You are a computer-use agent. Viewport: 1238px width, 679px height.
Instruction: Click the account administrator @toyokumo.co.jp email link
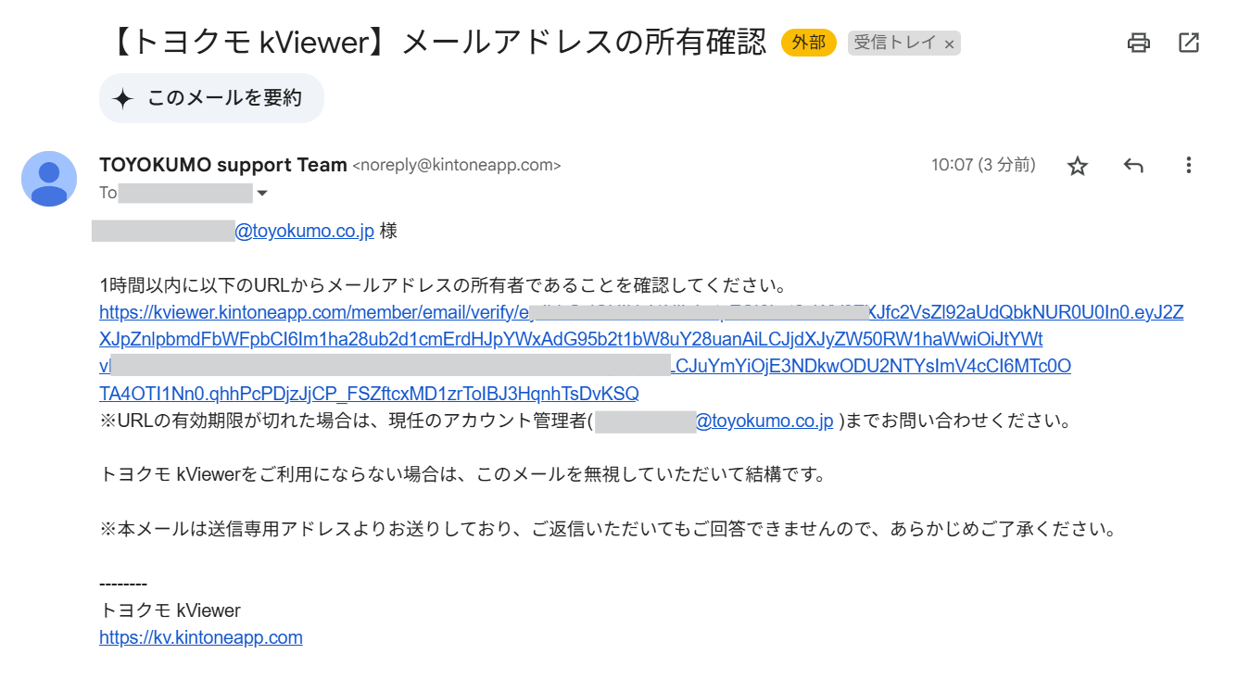[764, 421]
